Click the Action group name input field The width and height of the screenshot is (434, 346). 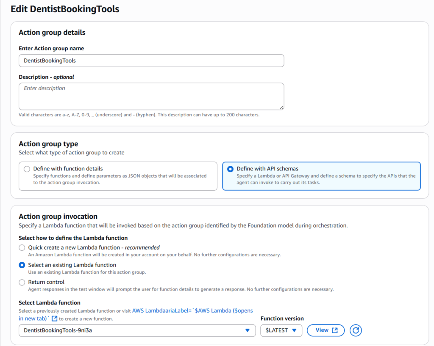pos(151,60)
